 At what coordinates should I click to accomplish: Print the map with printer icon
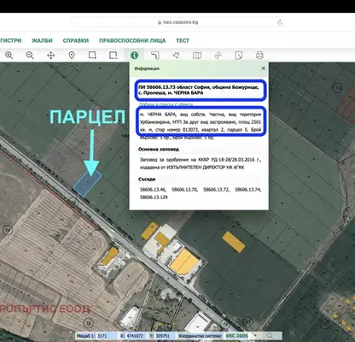[x=259, y=55]
